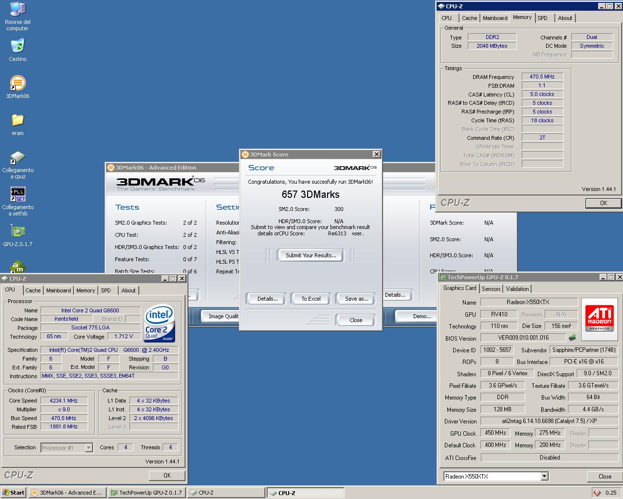This screenshot has width=623, height=499.
Task: Select CPU tab in top CPU-Z window
Action: (447, 18)
